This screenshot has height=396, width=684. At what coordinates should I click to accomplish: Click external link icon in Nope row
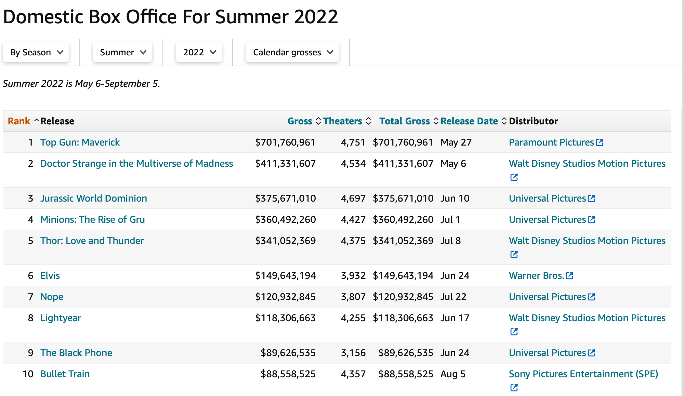click(x=591, y=297)
